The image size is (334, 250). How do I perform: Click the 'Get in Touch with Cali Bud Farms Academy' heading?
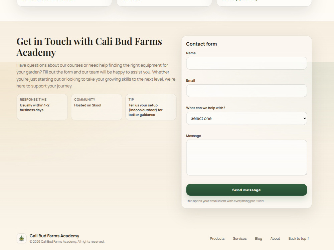[89, 47]
